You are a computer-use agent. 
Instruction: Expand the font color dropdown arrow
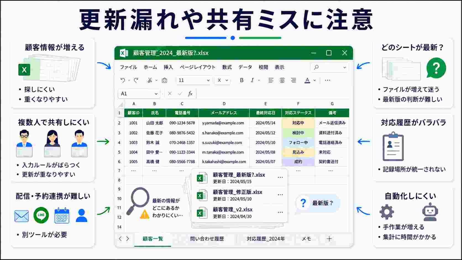tap(314, 80)
